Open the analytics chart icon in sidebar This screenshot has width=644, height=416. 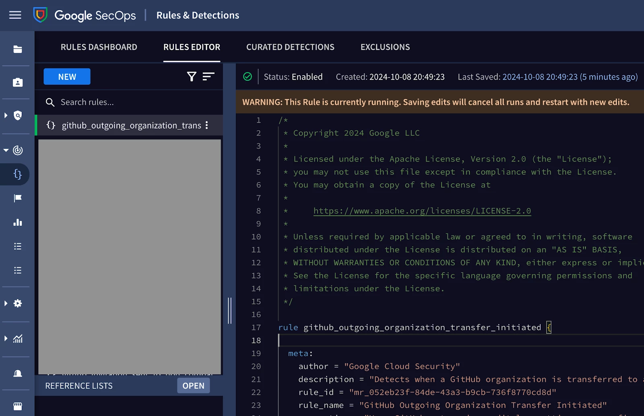click(18, 338)
